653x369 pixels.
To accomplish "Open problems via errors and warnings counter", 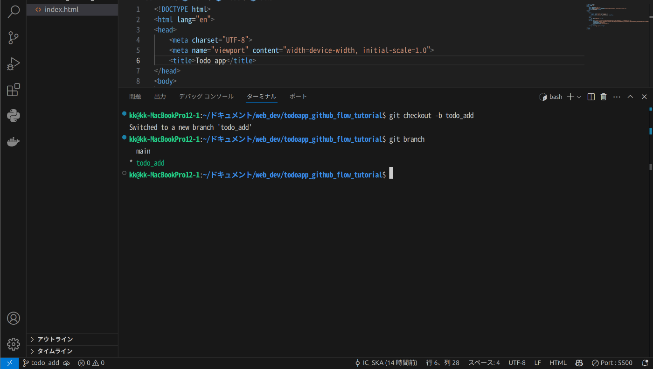I will tap(91, 363).
